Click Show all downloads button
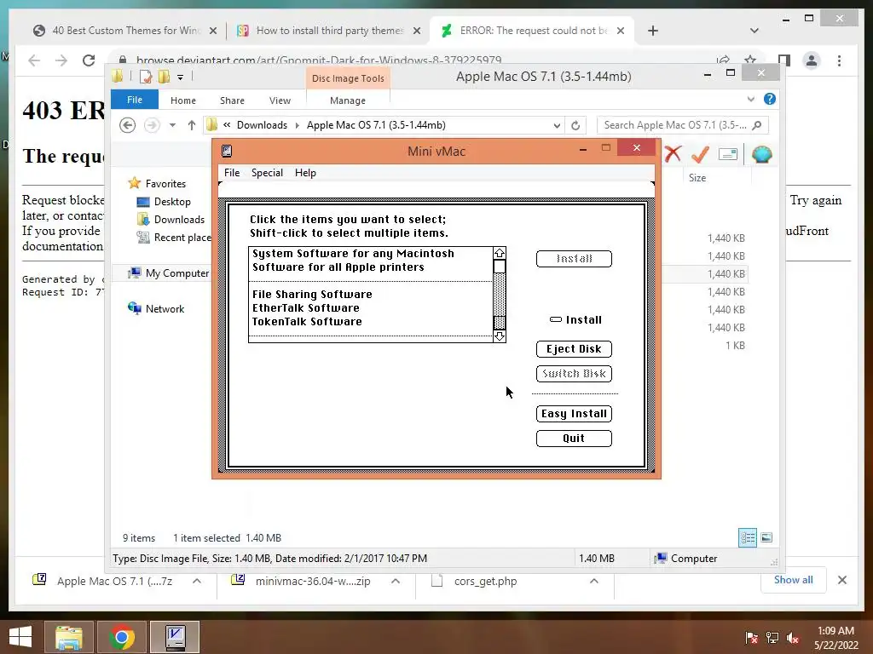873x654 pixels. tap(793, 580)
